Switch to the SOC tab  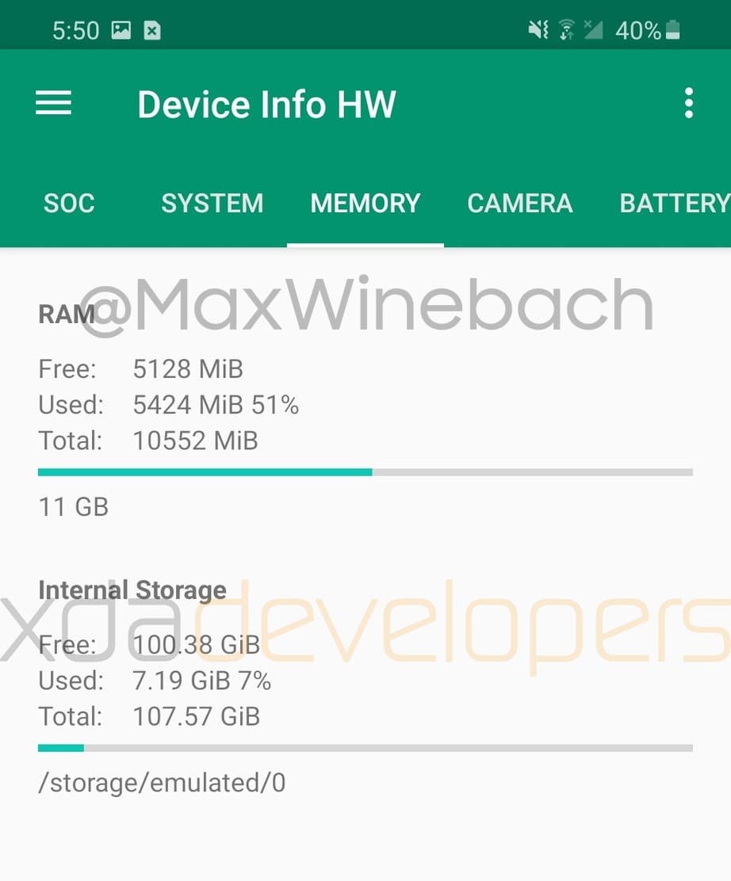click(69, 203)
